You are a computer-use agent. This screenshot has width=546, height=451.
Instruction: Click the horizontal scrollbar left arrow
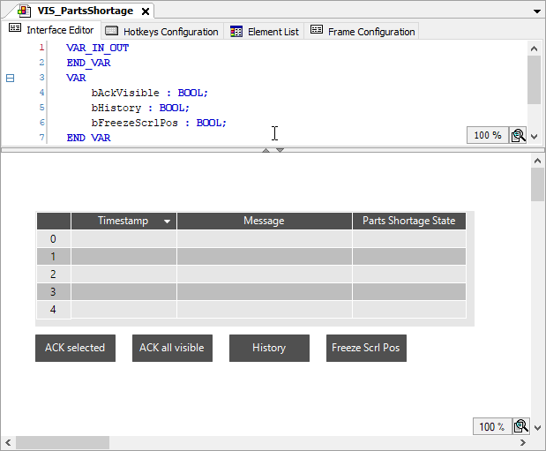pos(8,443)
